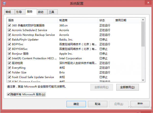Toggle the BDPYSvc checkbox
Image resolution: width=153 pixels, height=113 pixels.
pyautogui.click(x=9, y=44)
